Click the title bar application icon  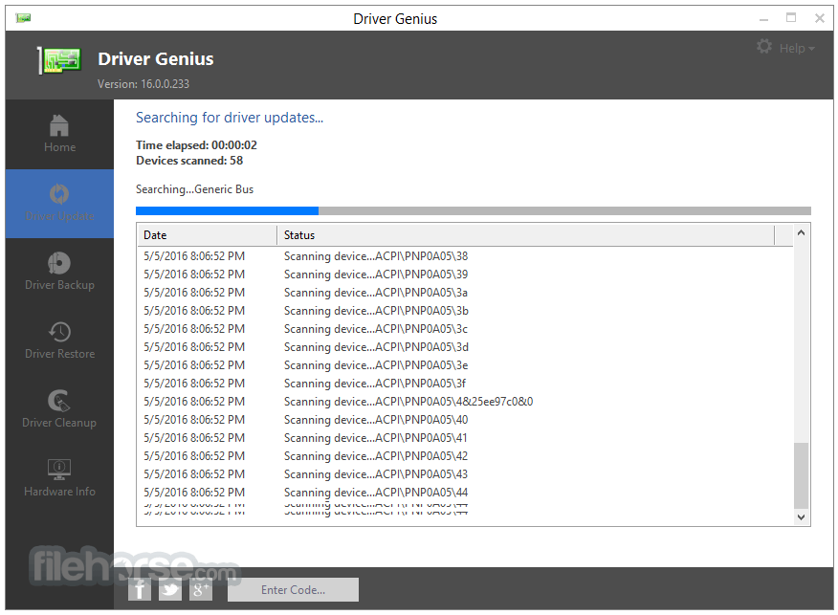coord(23,19)
